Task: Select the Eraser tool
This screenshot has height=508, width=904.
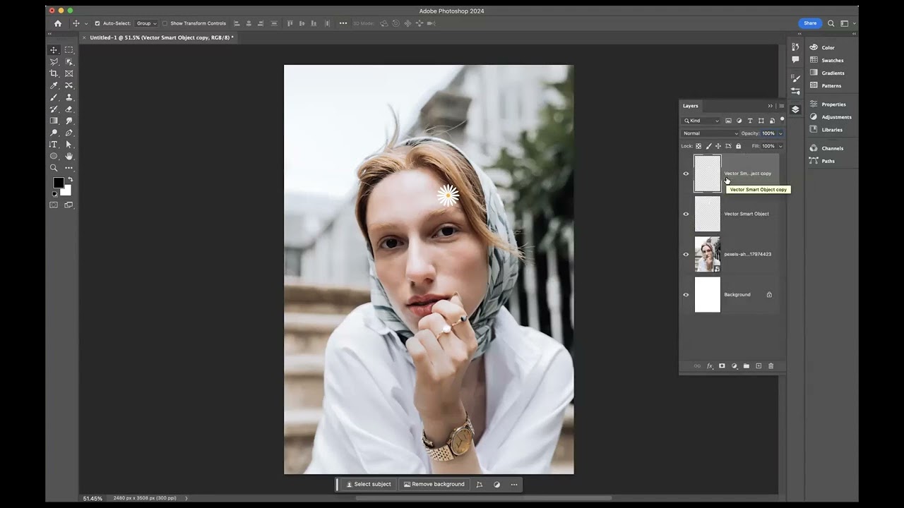Action: pos(69,109)
